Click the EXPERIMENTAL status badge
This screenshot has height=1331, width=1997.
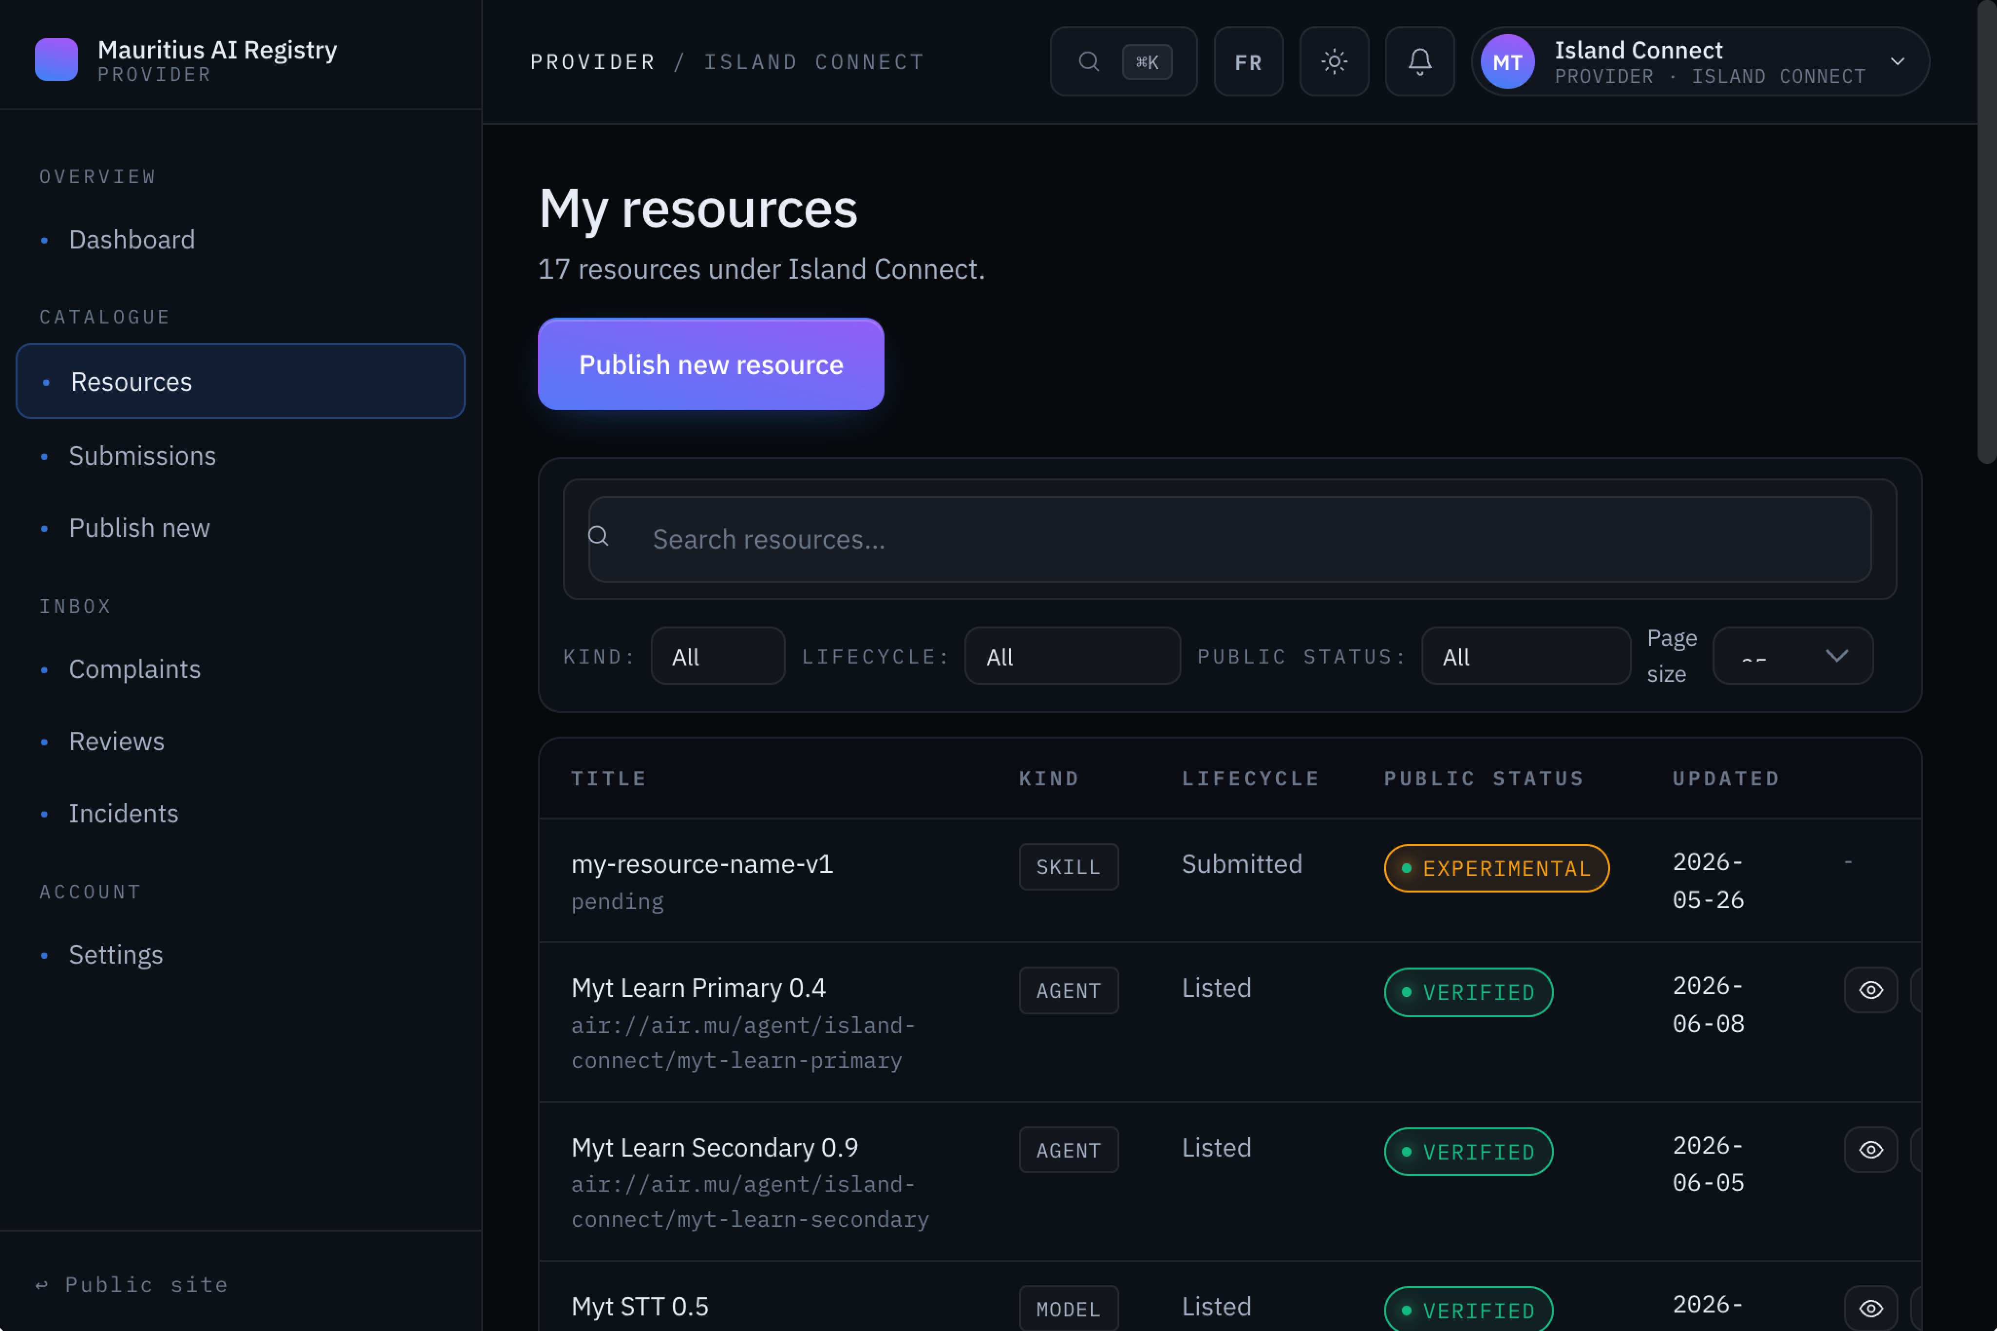pos(1496,868)
